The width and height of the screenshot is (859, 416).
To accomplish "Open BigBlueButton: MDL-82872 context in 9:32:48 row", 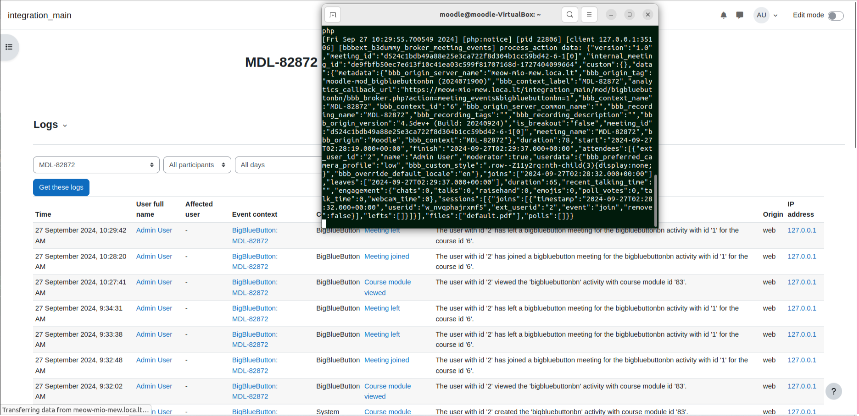I will (255, 365).
